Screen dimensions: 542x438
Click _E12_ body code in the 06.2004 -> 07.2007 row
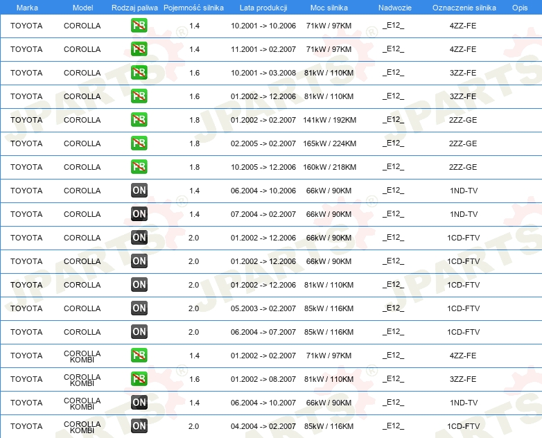tap(394, 332)
